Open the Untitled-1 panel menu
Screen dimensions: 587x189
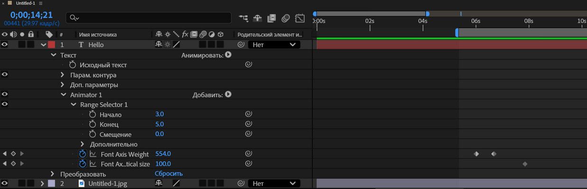click(41, 3)
